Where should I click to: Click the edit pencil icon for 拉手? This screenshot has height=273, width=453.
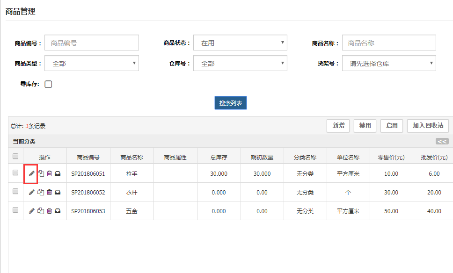coord(31,173)
